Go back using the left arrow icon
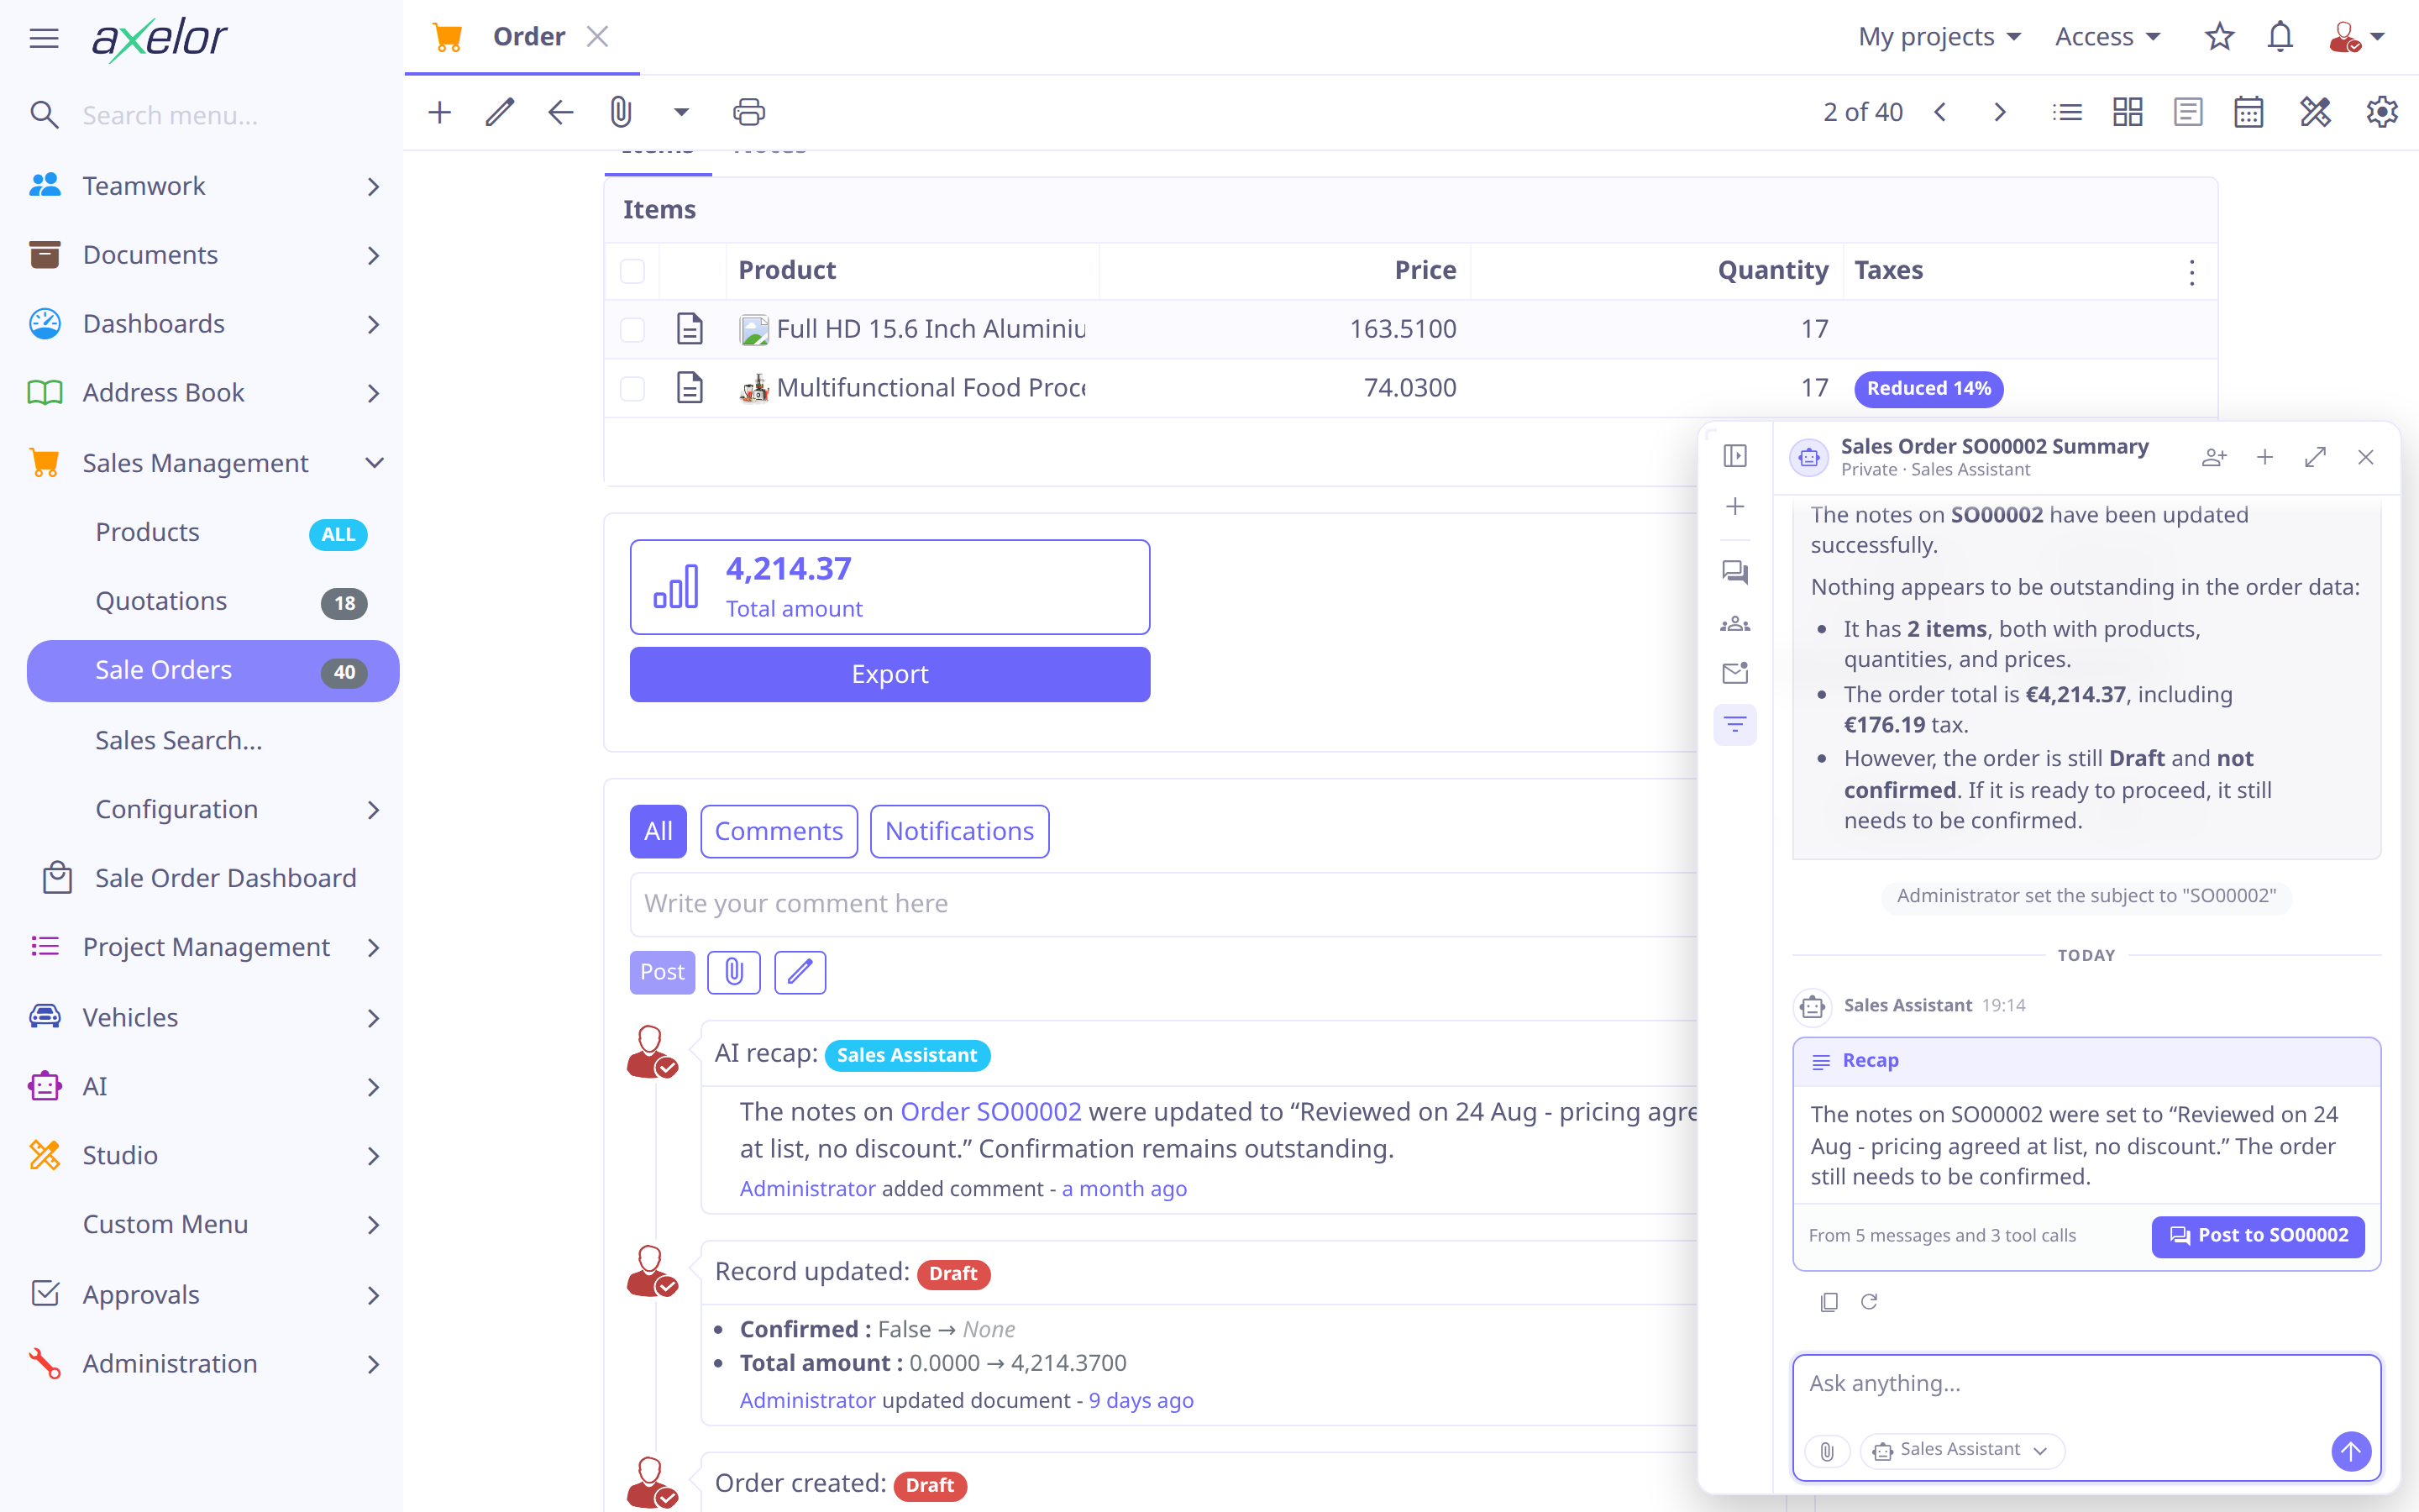Image resolution: width=2419 pixels, height=1512 pixels. coord(561,112)
